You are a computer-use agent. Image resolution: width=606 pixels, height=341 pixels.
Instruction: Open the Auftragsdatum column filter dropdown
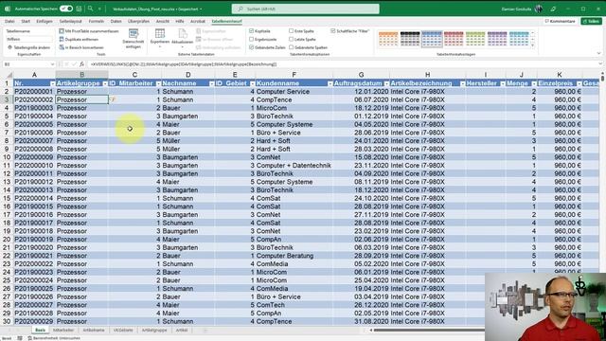coord(386,83)
